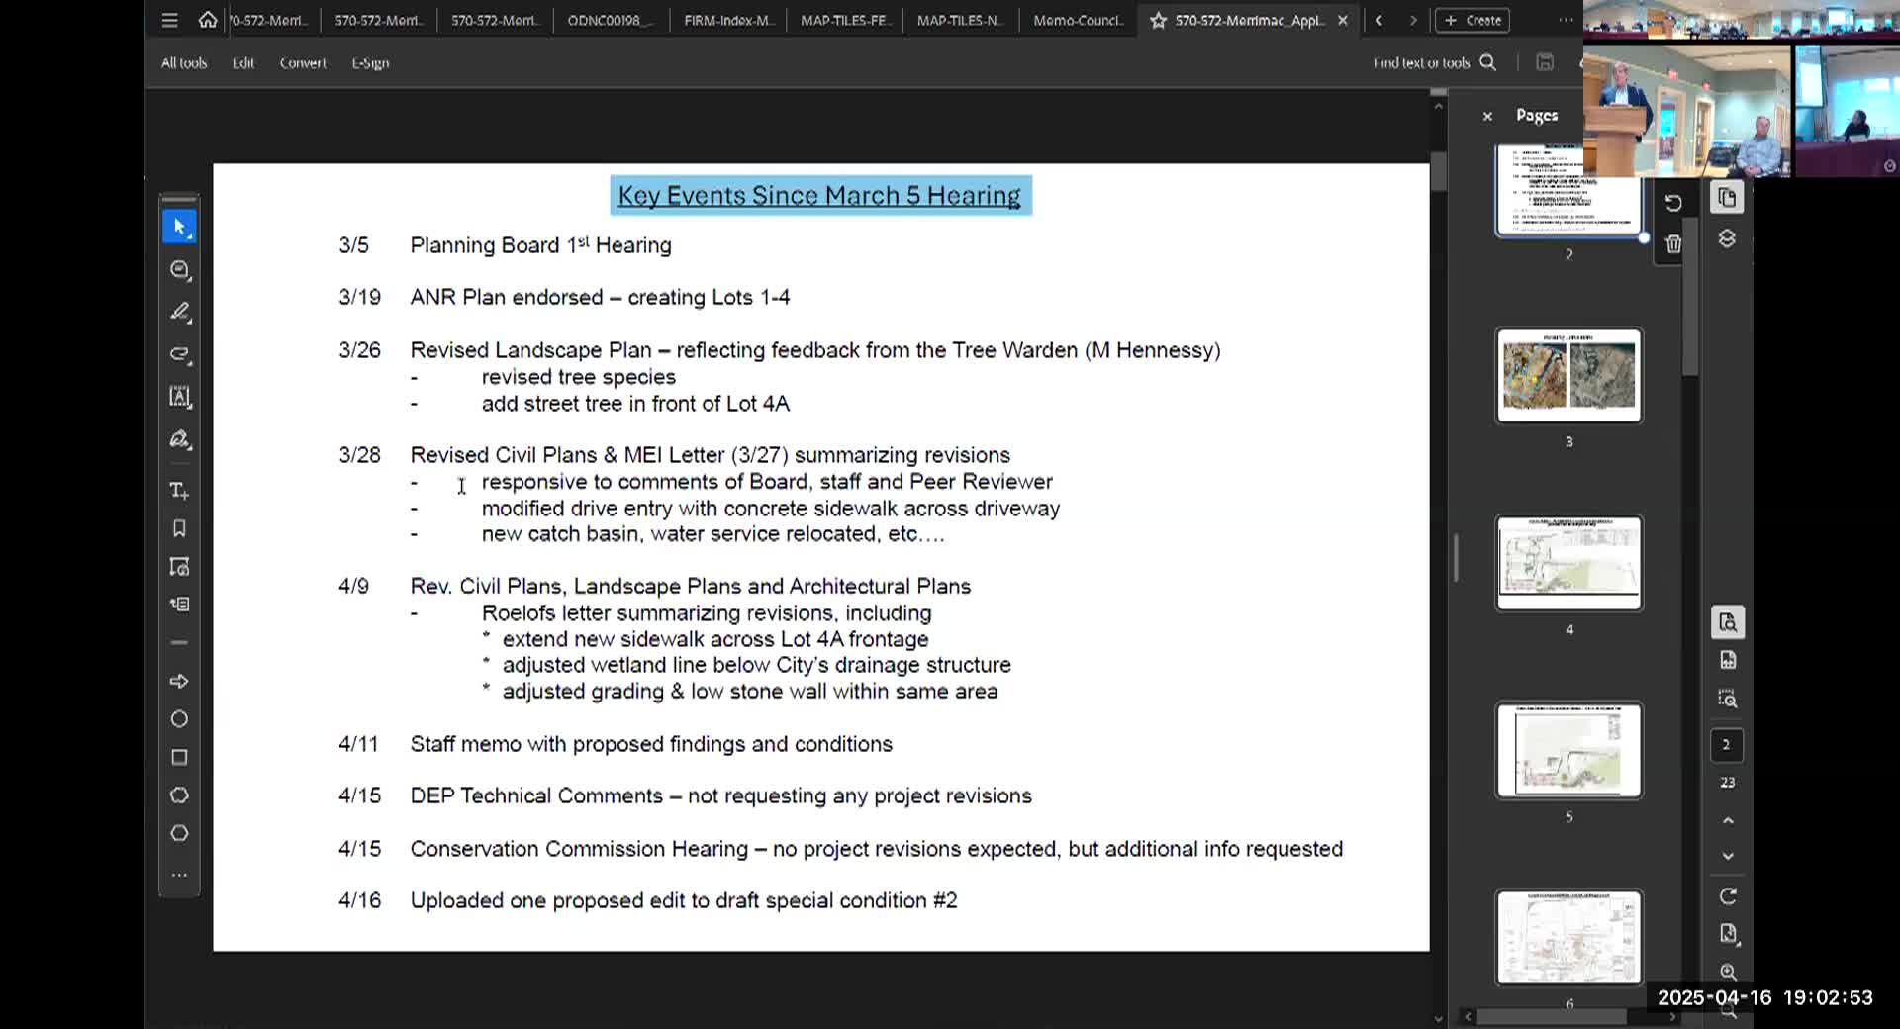
Task: Choose the rectangle shape tool
Action: click(179, 757)
